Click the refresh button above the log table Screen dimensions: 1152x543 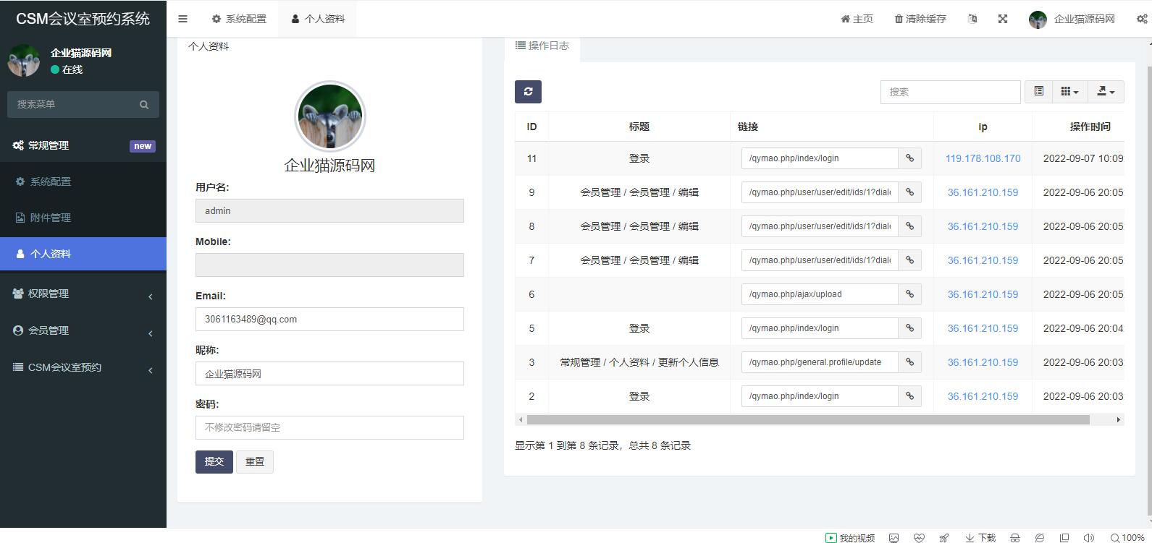pyautogui.click(x=528, y=91)
